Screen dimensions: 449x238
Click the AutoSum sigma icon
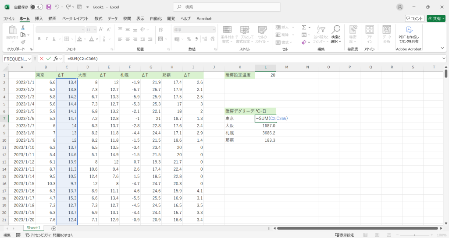coord(303,28)
